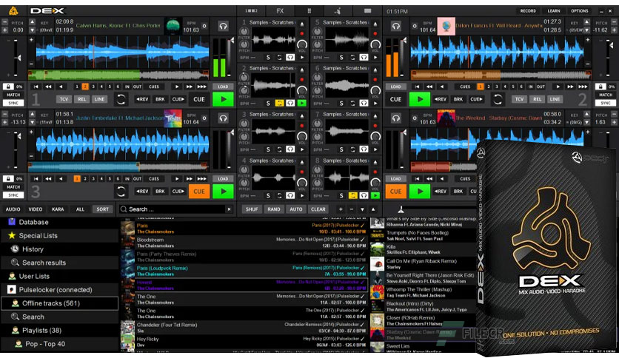619x358 pixels.
Task: Click deck 3 loop icon
Action: [121, 192]
